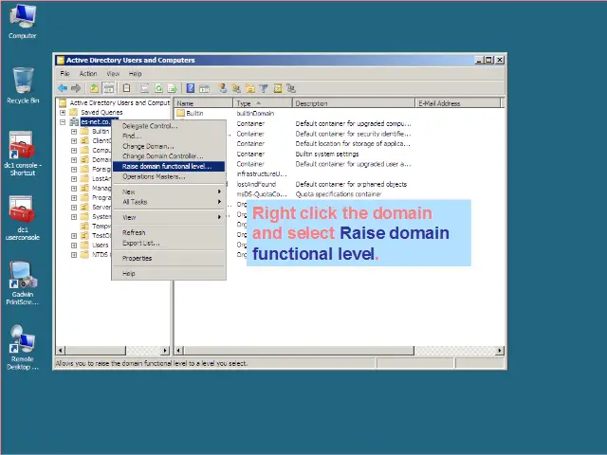The height and width of the screenshot is (455, 607).
Task: Click the tree pane horizontal scrollbar thumb
Action: coord(95,351)
